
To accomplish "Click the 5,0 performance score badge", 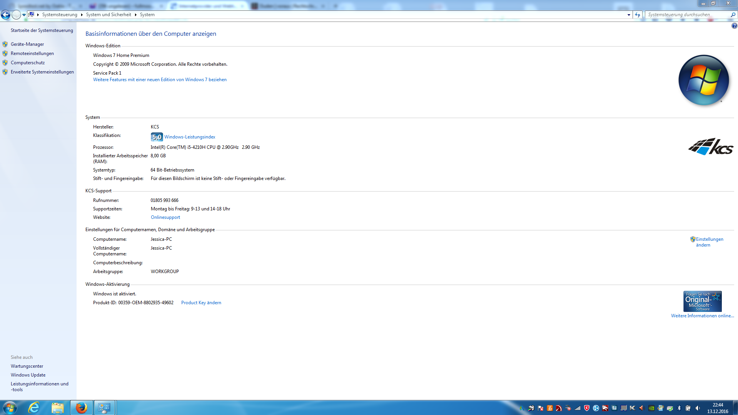I will point(157,137).
